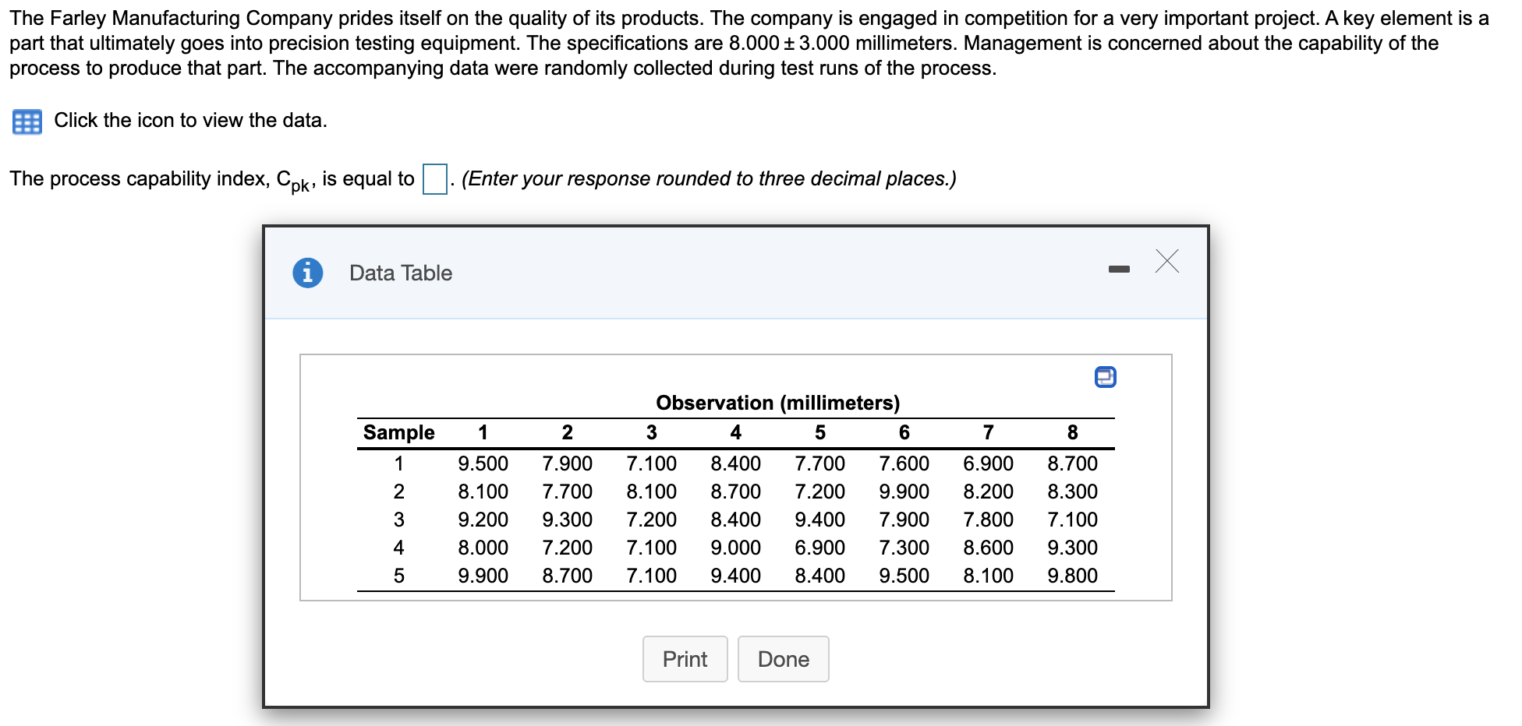The height and width of the screenshot is (726, 1522).
Task: Select the 9.000 cell in sample 4
Action: click(x=735, y=548)
